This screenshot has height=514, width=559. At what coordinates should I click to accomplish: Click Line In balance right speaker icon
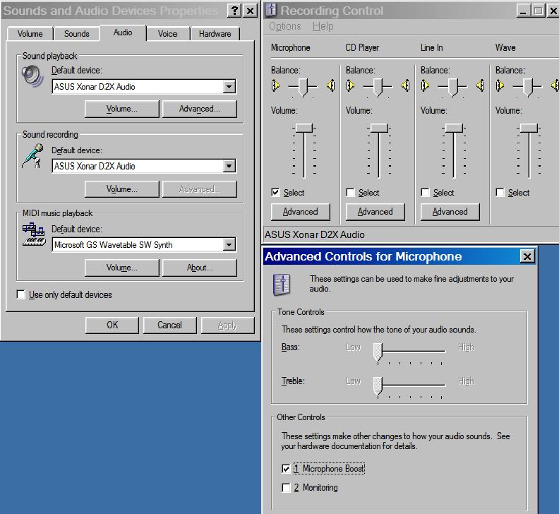[x=481, y=85]
